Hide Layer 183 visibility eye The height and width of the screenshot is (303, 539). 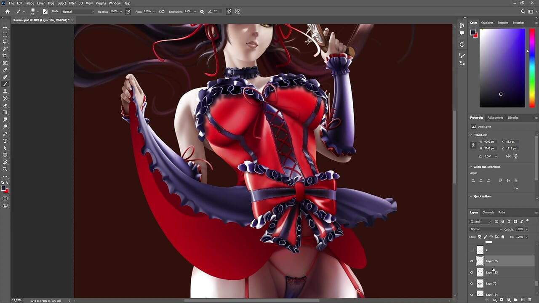point(472,272)
